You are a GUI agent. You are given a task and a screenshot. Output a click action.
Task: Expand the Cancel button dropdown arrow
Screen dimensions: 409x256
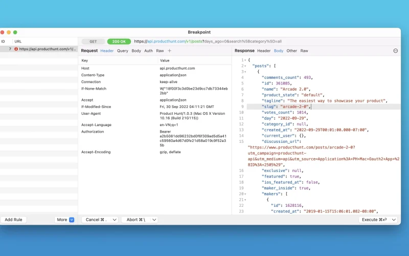click(115, 220)
